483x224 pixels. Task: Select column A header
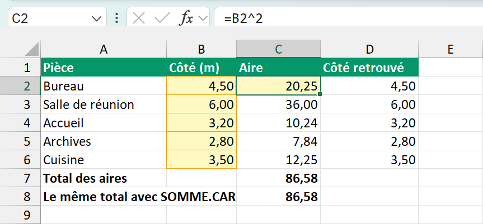click(x=104, y=49)
